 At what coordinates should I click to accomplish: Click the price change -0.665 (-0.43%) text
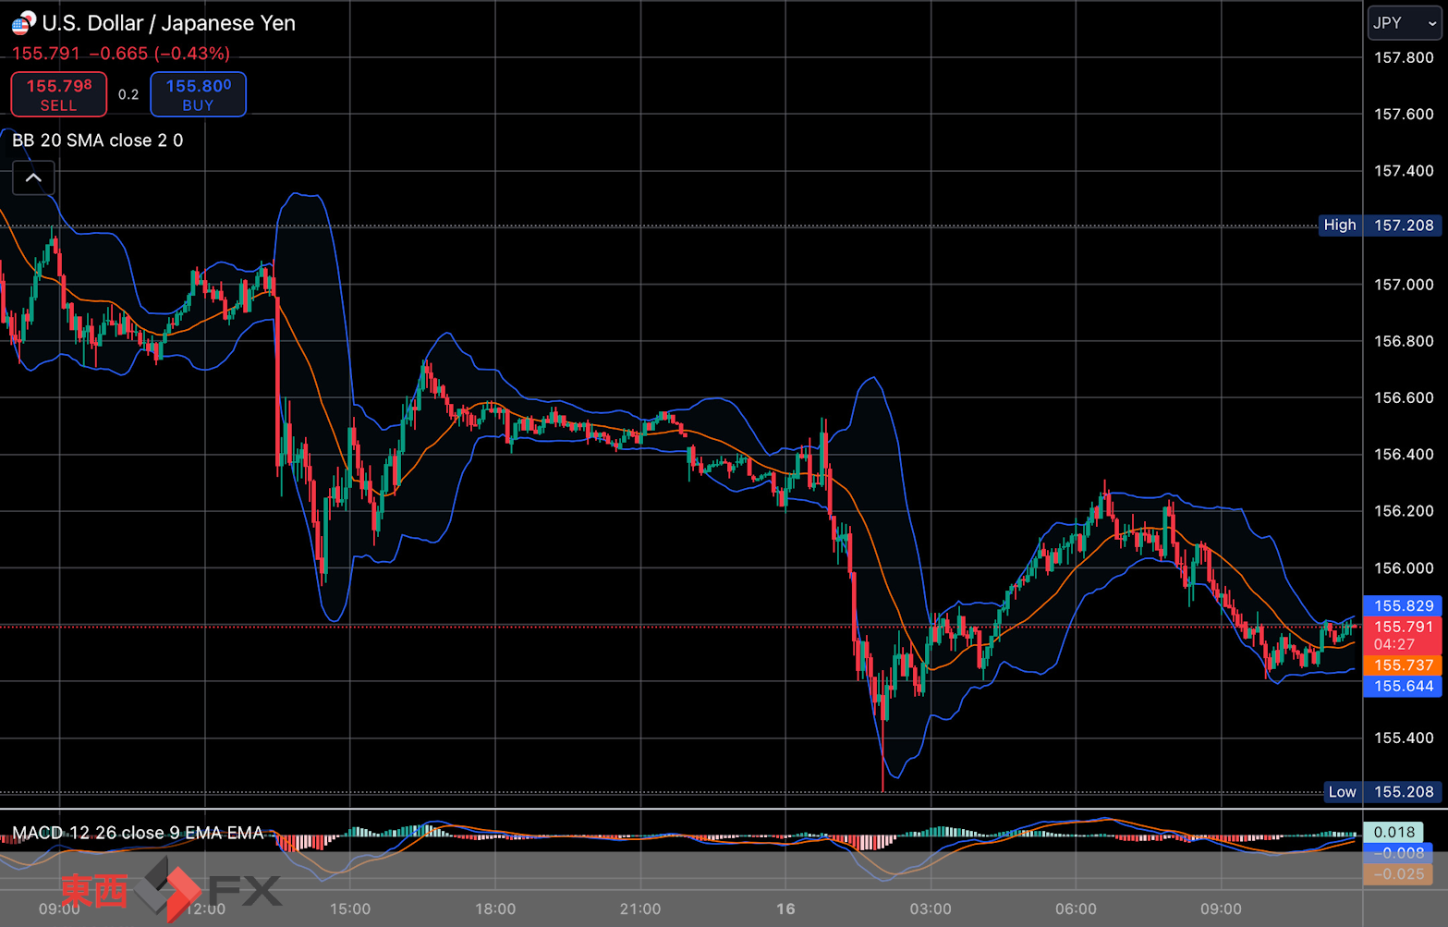coord(160,54)
